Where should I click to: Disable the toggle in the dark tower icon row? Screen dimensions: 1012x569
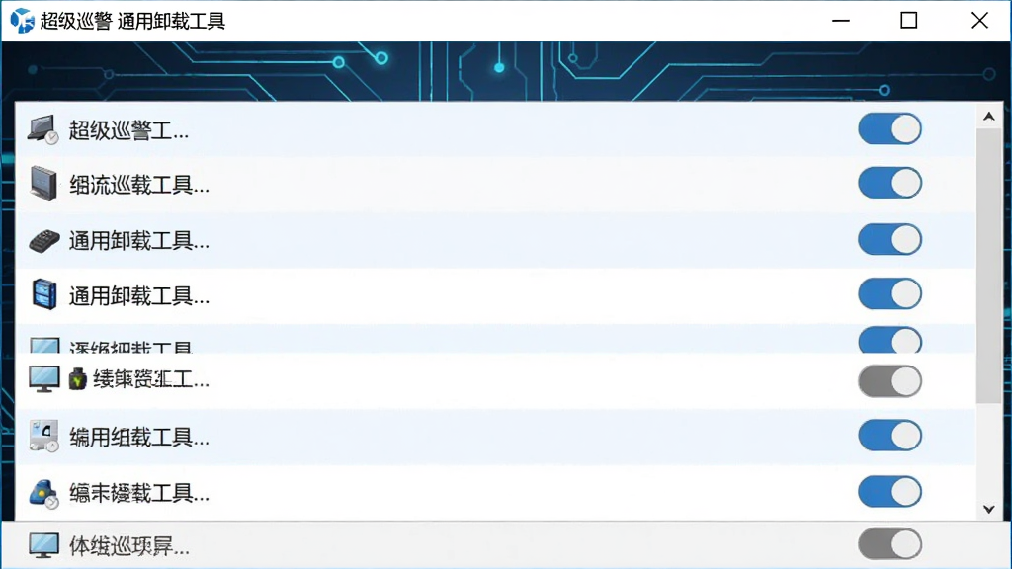pos(889,183)
